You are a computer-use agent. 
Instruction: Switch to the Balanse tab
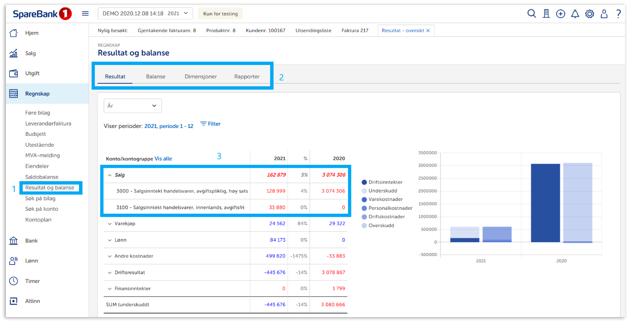coord(156,77)
